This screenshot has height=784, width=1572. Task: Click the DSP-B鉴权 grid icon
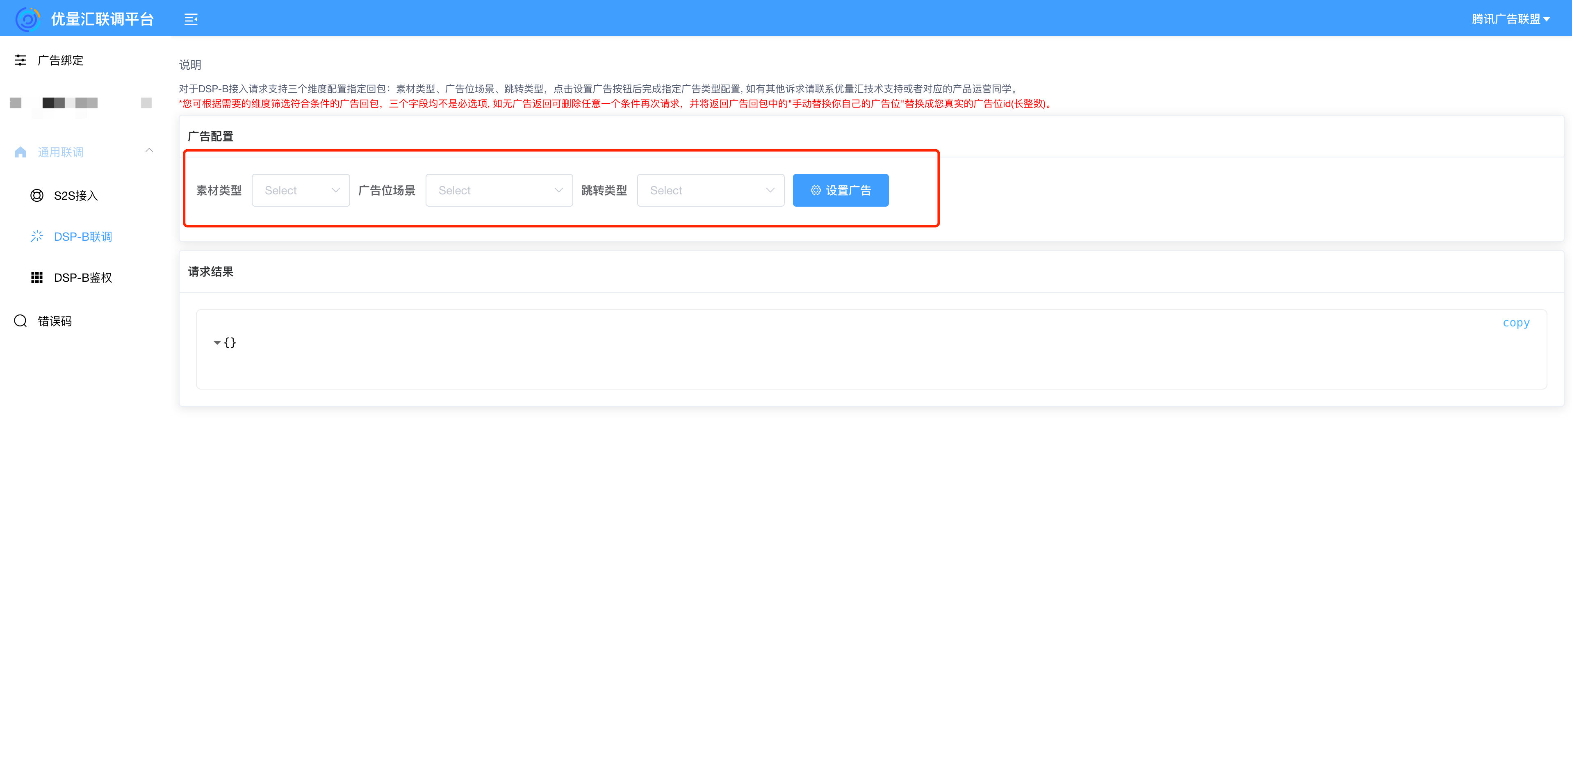[36, 278]
